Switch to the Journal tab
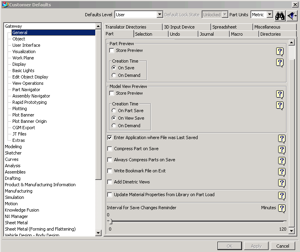The width and height of the screenshot is (300, 252). pyautogui.click(x=214, y=34)
